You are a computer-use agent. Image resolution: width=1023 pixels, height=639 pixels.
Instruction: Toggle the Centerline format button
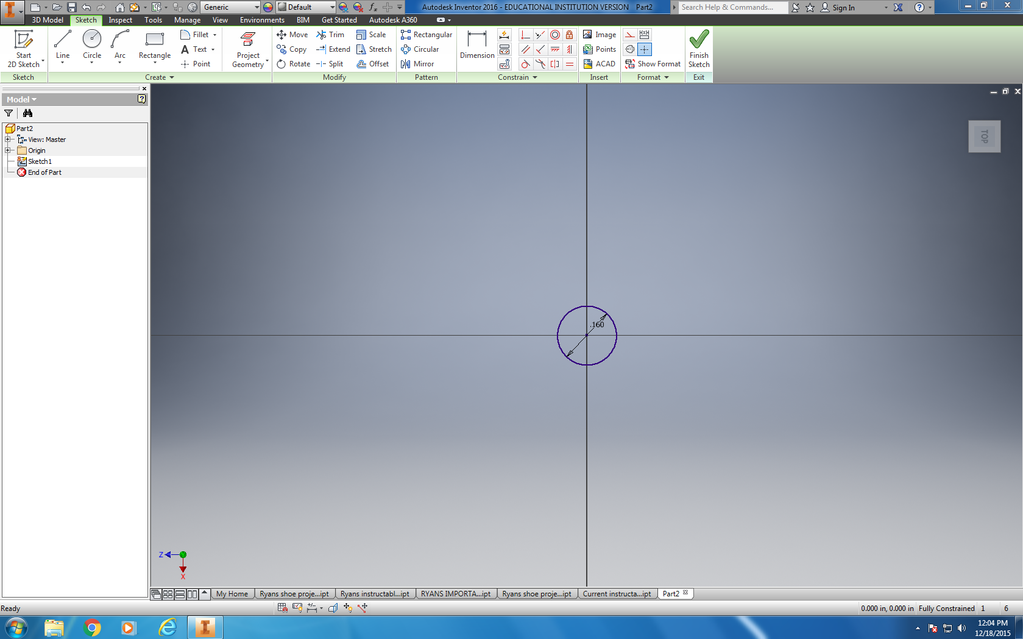(x=630, y=49)
